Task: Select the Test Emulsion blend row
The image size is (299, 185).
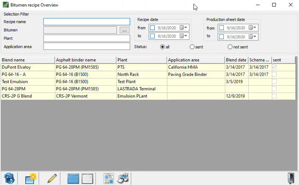Action: [x=148, y=82]
